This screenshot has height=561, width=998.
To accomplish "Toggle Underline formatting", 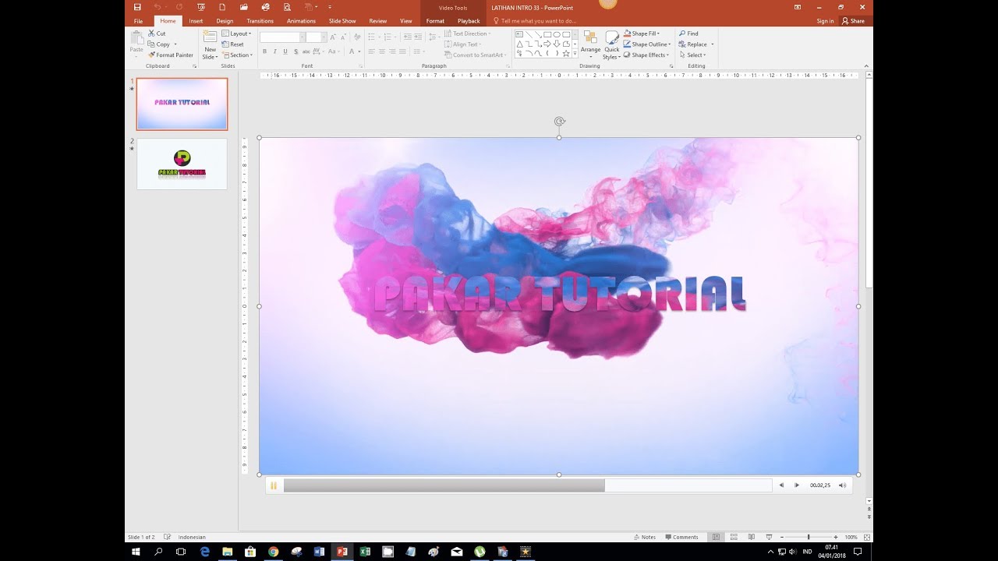I will [x=285, y=51].
